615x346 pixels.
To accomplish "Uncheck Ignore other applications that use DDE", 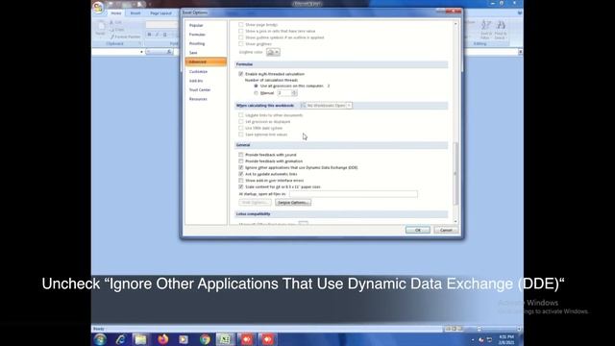I will coord(241,167).
